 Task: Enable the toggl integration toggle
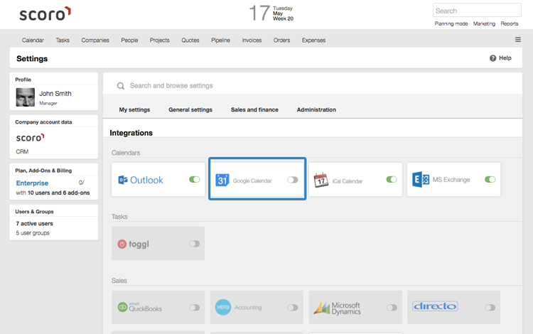(x=195, y=244)
